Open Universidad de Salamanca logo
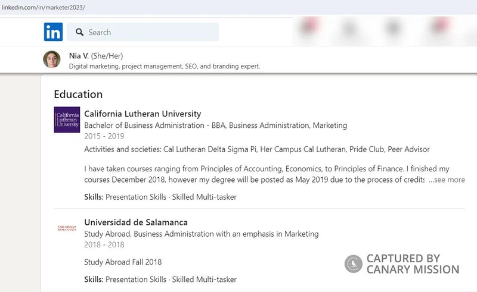The image size is (477, 292). coord(67,228)
